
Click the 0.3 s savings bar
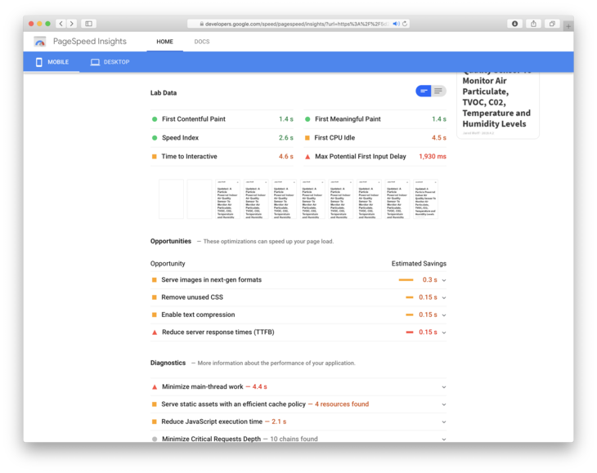point(406,280)
